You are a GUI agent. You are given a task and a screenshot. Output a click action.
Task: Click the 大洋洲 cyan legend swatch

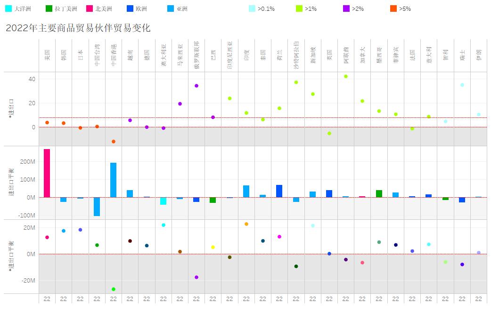[x=8, y=8]
